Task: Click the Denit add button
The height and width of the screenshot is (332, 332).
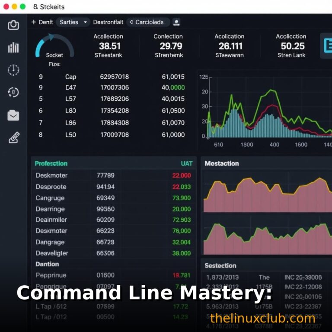Action: pos(42,22)
